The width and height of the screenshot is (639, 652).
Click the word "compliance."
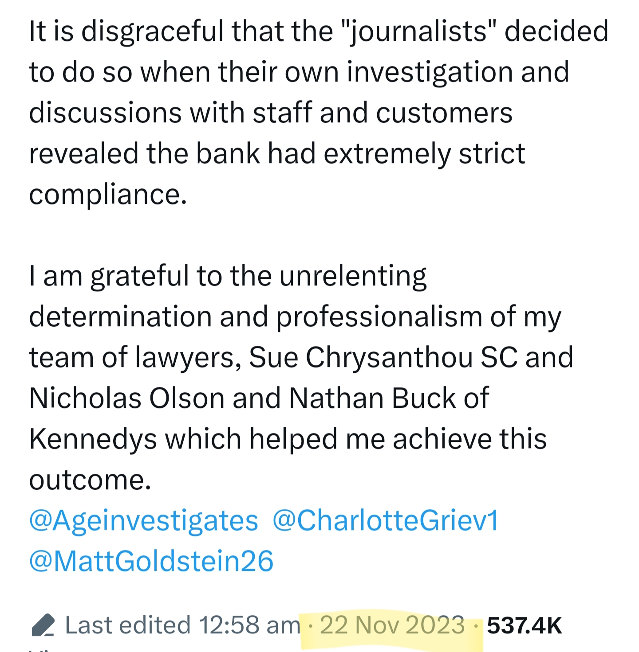tap(108, 194)
